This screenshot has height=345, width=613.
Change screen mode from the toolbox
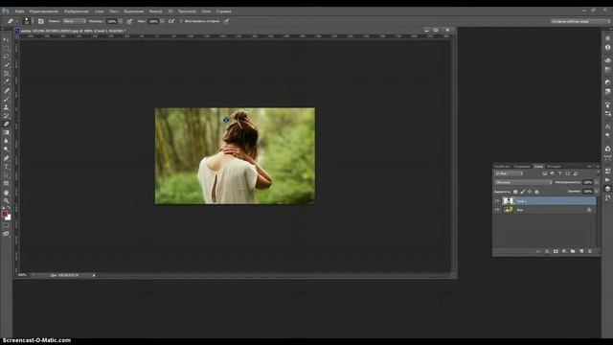pos(7,234)
